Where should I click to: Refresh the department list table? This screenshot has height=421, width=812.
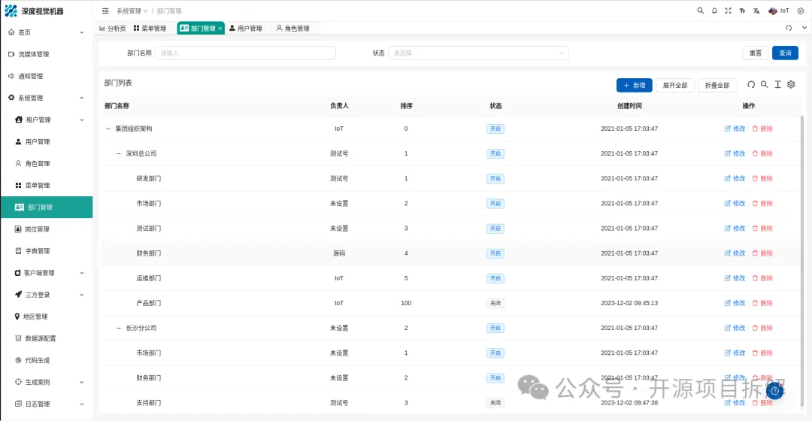(x=751, y=84)
